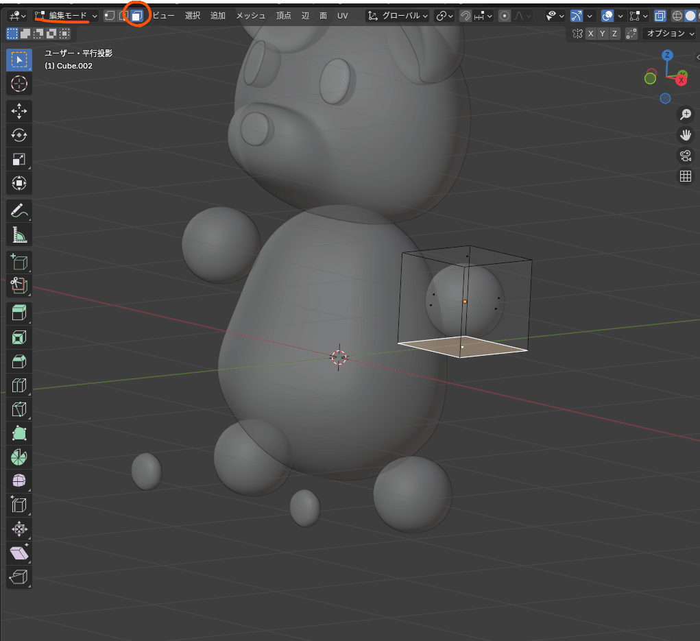The image size is (700, 641).
Task: Select the Select Box tool
Action: (x=19, y=60)
